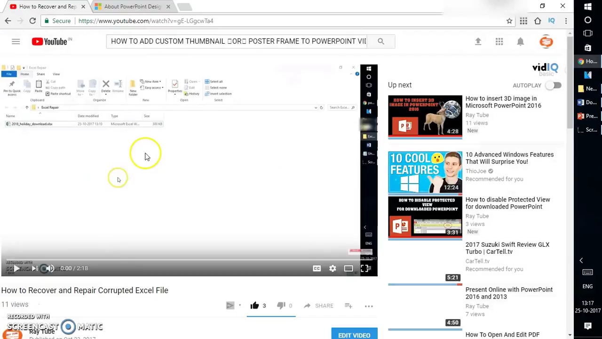Open '2017 Suzuki Swift Review GLX Turbo' link
Image resolution: width=602 pixels, height=339 pixels.
[507, 248]
